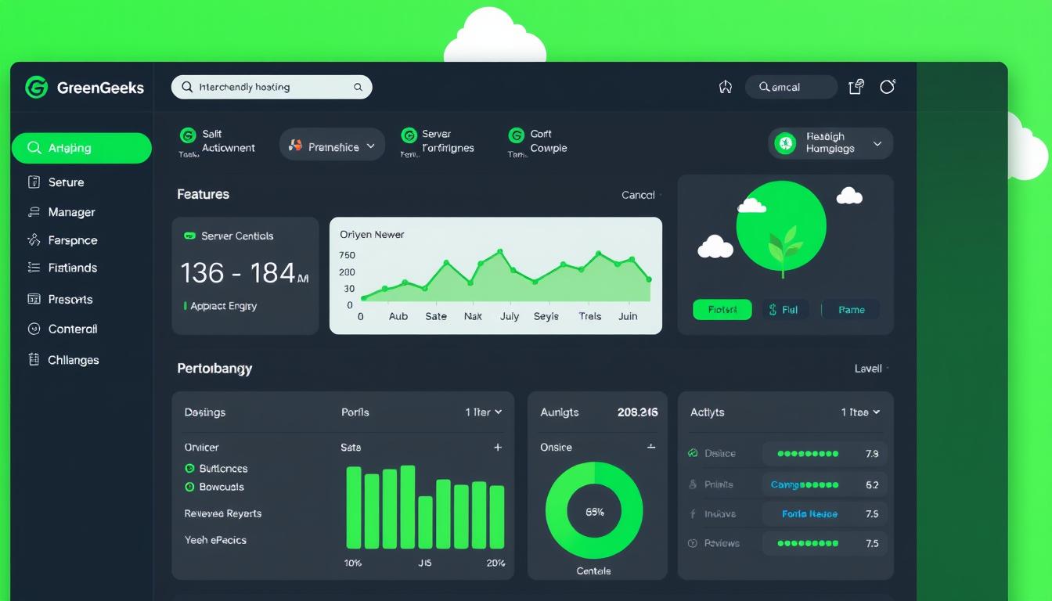Click the Ferspnce sidebar icon
The image size is (1052, 601).
point(34,240)
